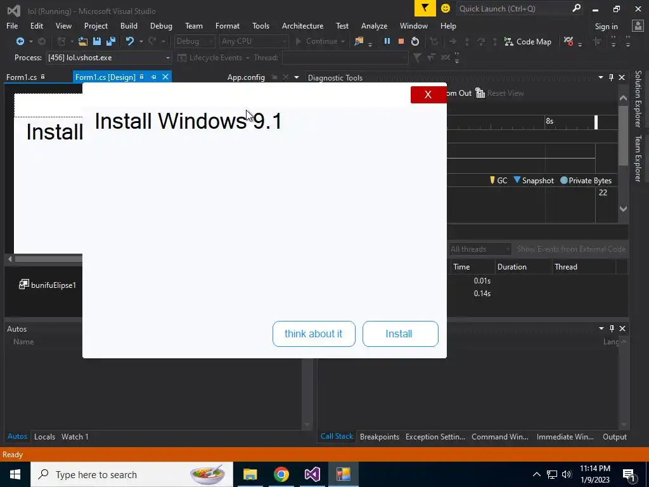Switch to the running lol app in taskbar

pos(344,474)
